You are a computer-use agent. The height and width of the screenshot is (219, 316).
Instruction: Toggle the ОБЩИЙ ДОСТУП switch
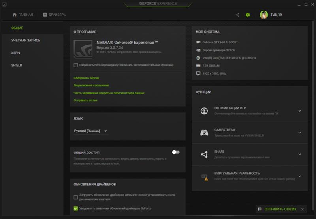(176, 152)
